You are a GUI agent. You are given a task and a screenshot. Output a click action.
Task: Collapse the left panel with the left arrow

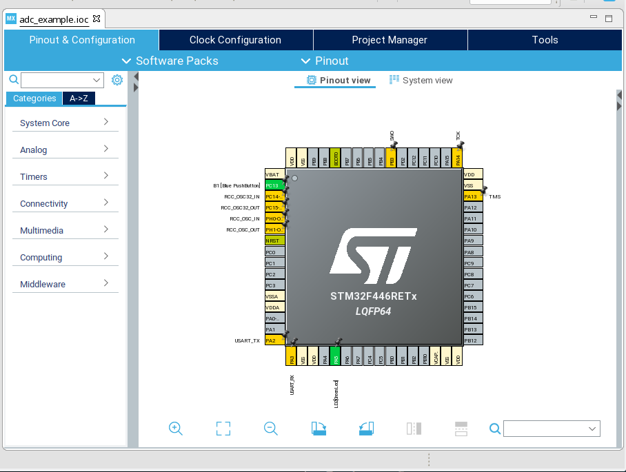tap(136, 76)
